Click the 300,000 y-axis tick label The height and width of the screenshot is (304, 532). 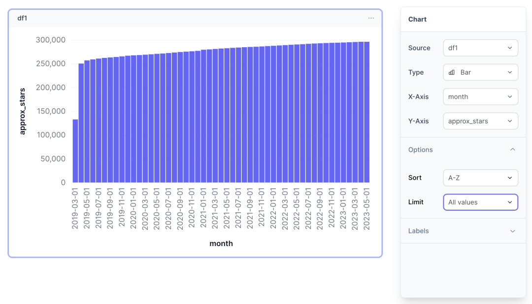click(x=50, y=40)
